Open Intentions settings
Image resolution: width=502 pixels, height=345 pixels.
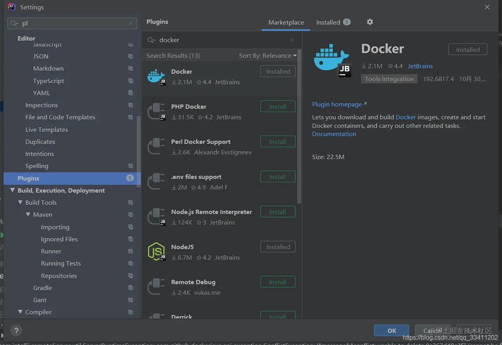[39, 154]
